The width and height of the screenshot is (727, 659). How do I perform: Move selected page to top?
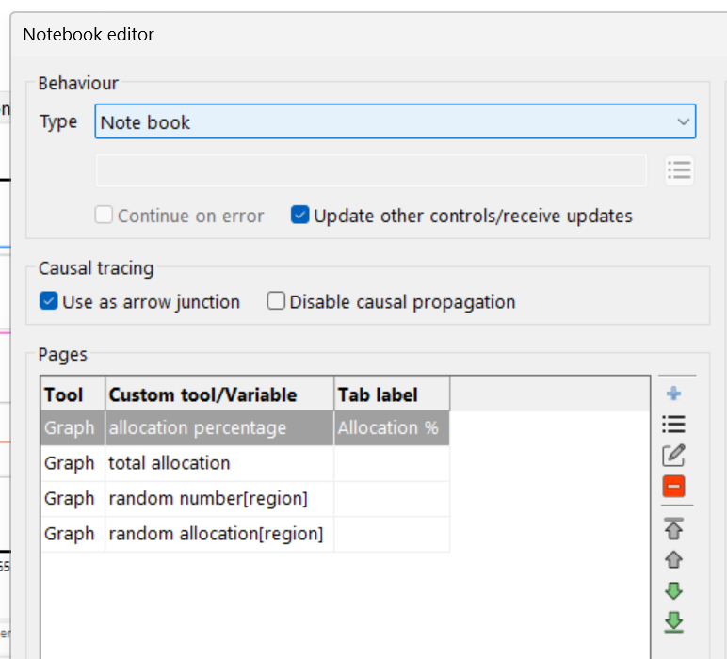(673, 529)
